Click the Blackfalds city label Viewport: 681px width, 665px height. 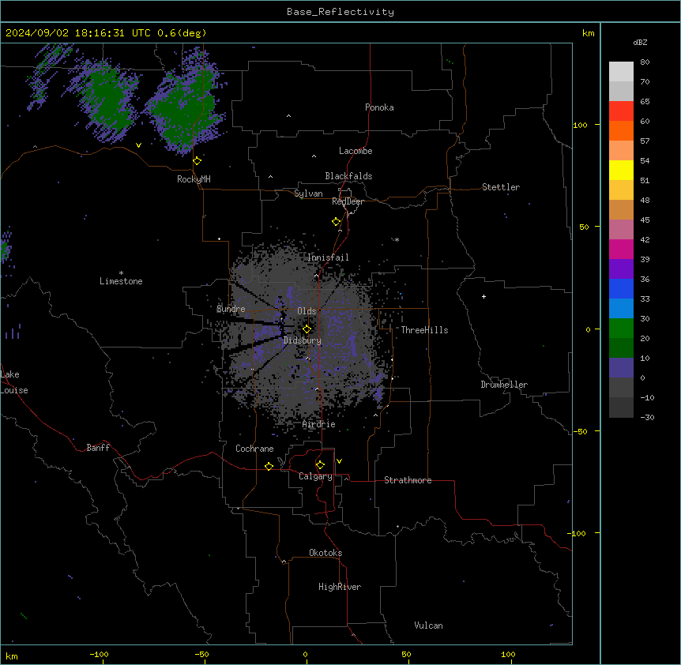coord(348,176)
